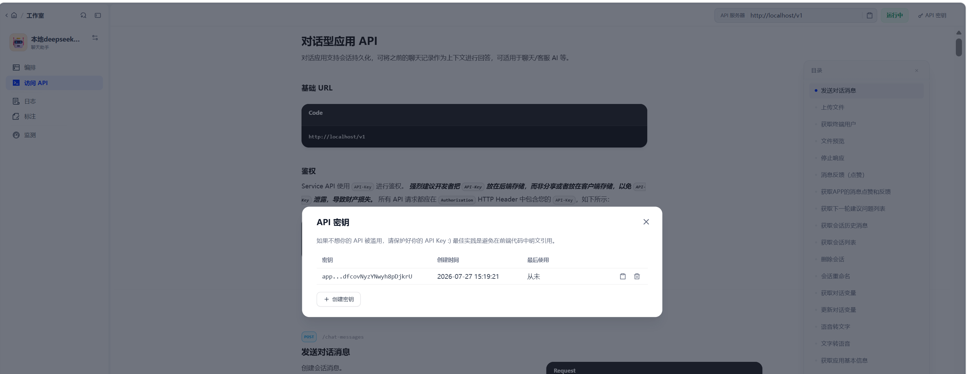Create a new key with 创建密钥
The width and height of the screenshot is (967, 374).
(339, 299)
